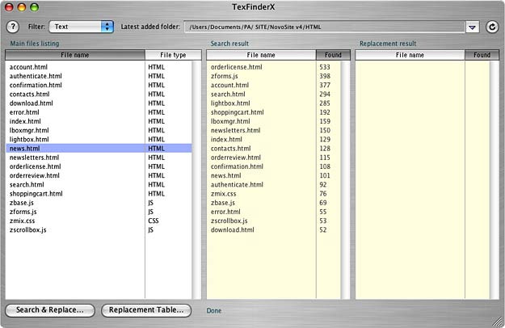Screen dimensions: 505x328
Task: Click zscrollbox.js in Search result list
Action: 229,221
